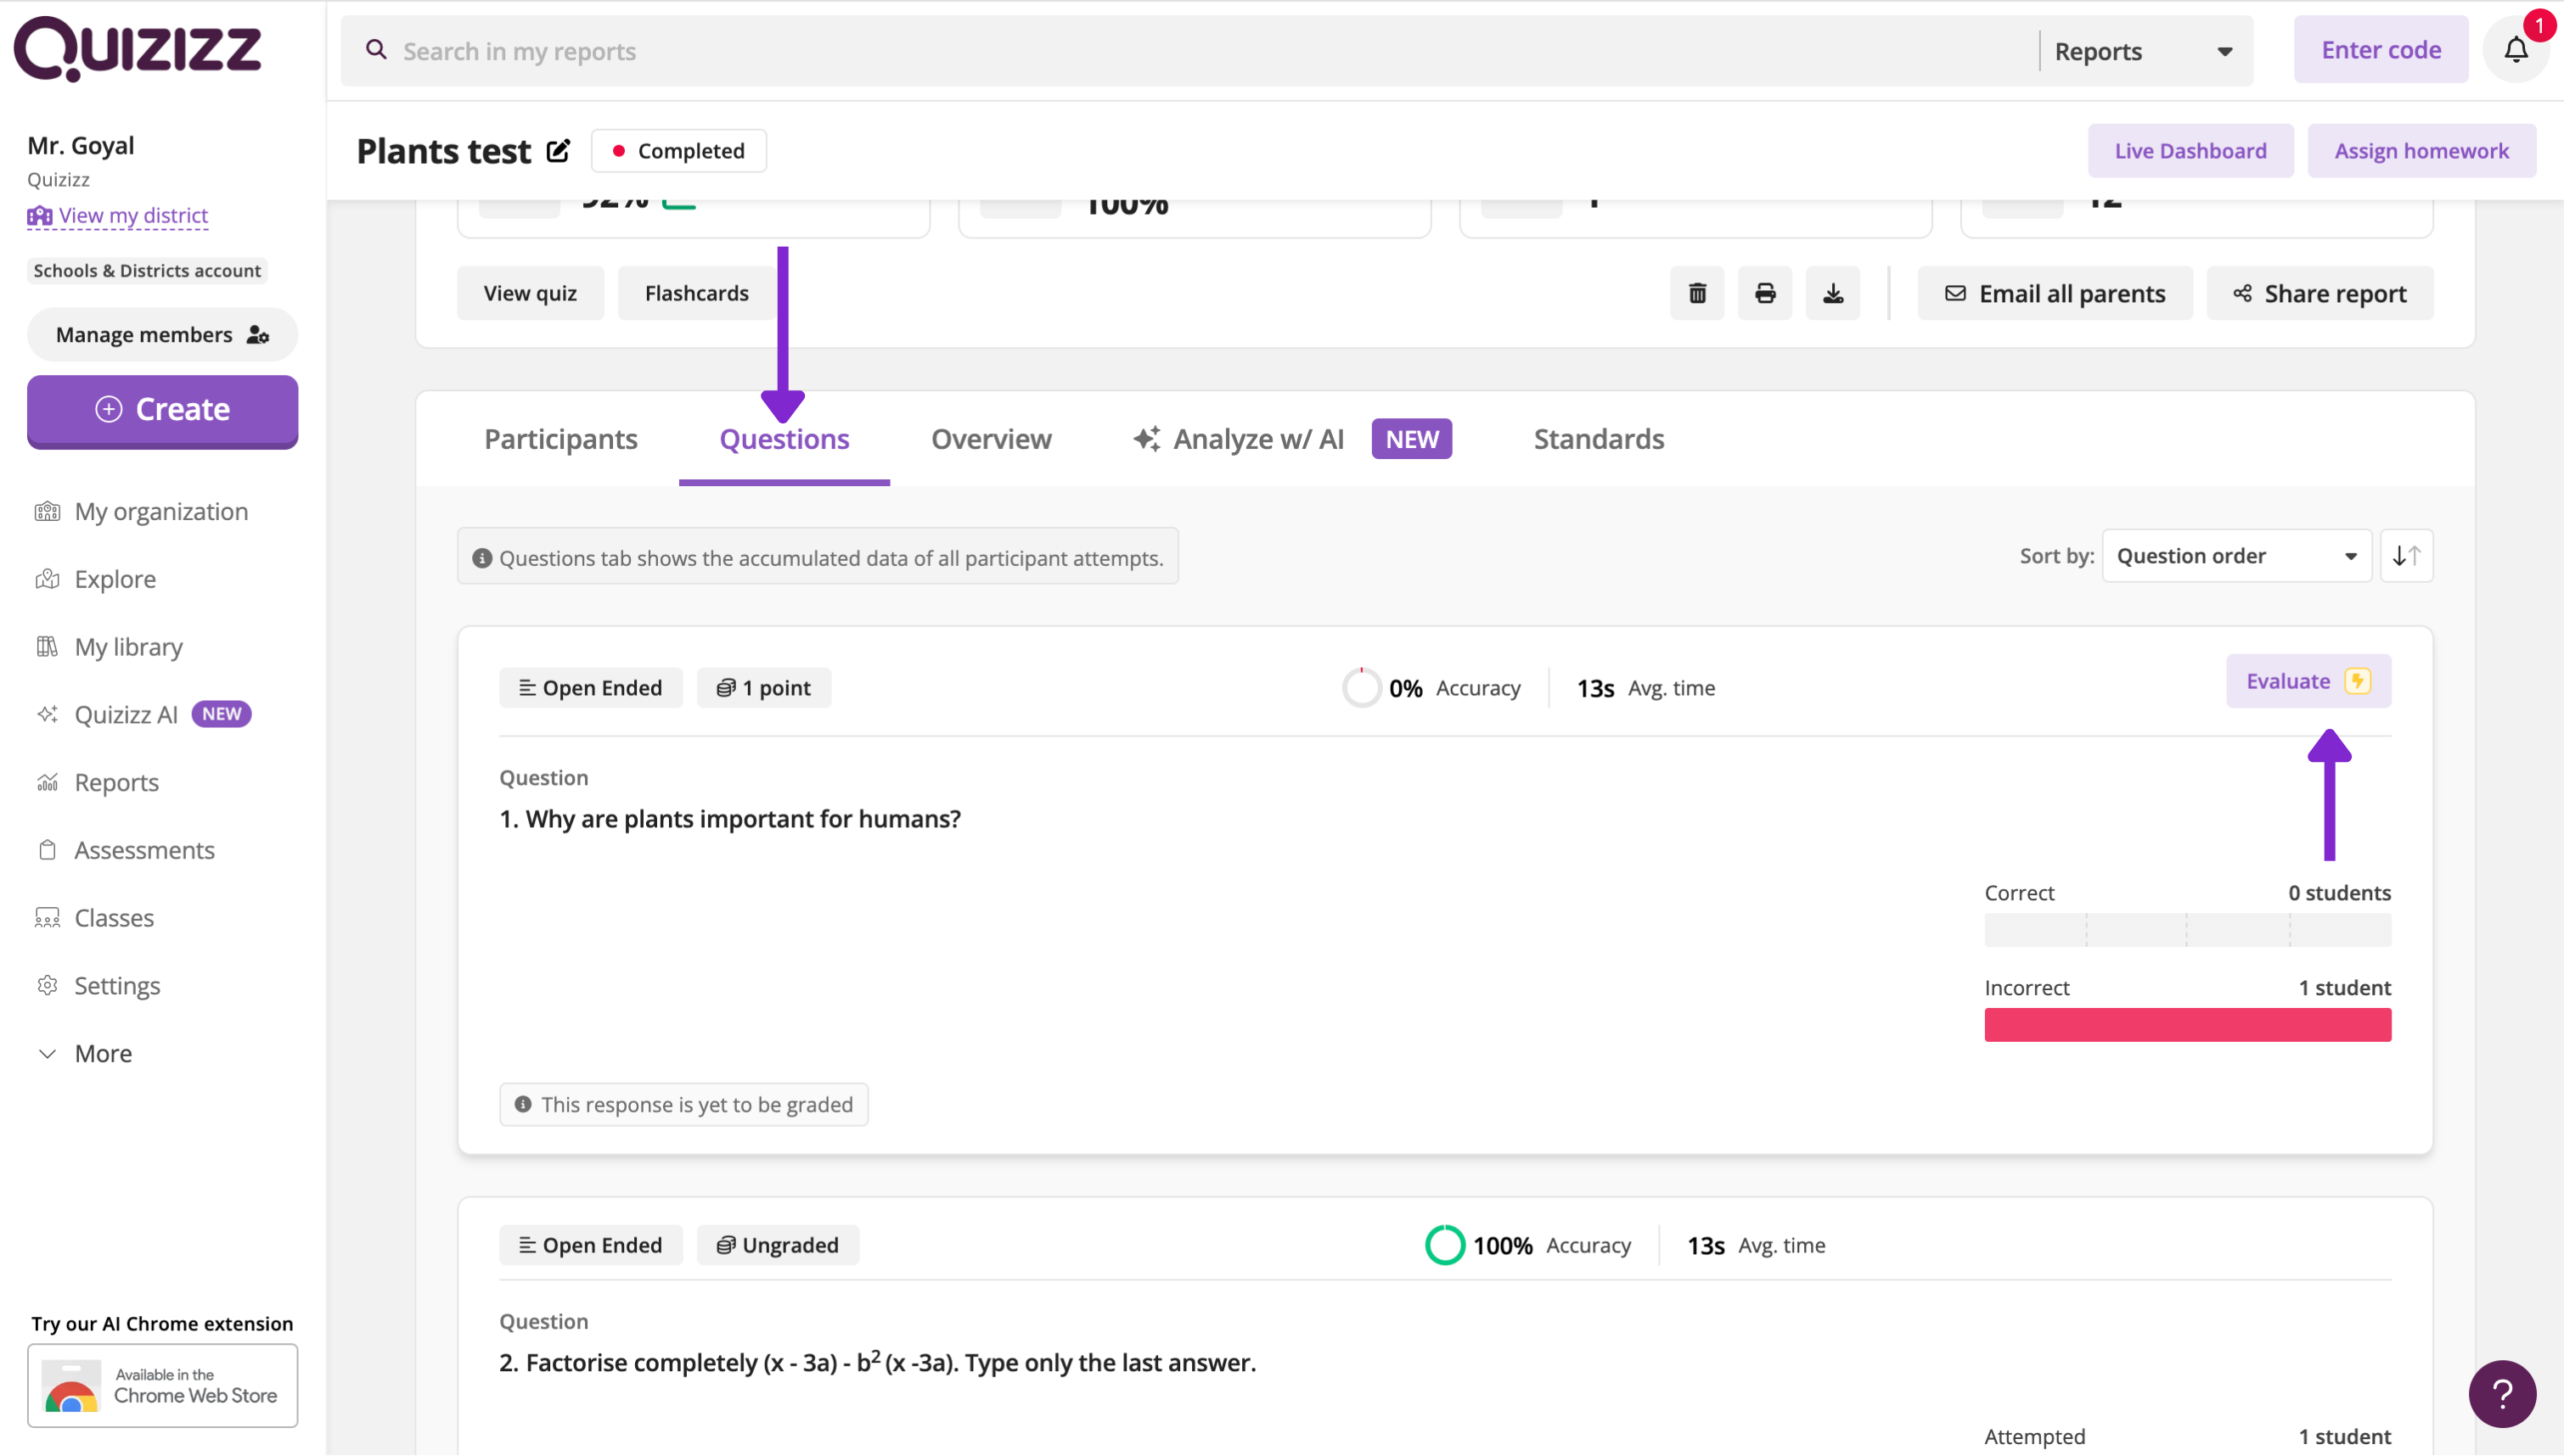Click the Completed status badge
Image resolution: width=2564 pixels, height=1456 pixels.
(678, 151)
